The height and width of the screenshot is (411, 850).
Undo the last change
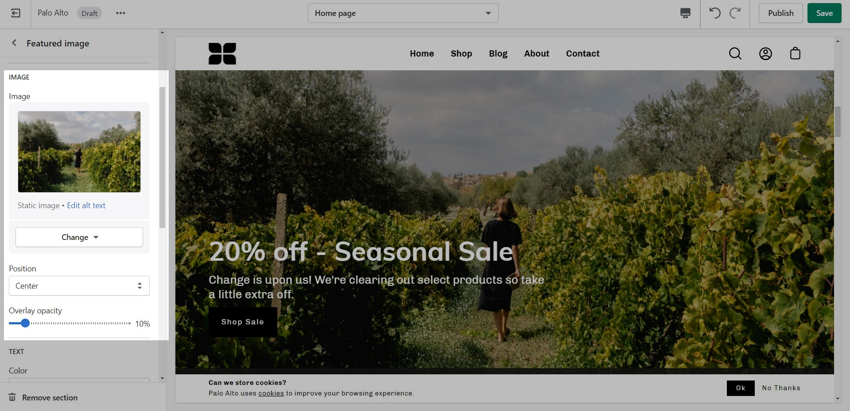pos(715,13)
